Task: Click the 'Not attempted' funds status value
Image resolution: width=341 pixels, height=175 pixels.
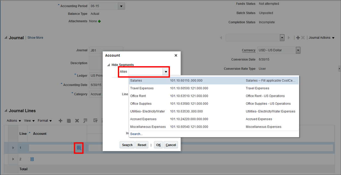Action: 269,4
